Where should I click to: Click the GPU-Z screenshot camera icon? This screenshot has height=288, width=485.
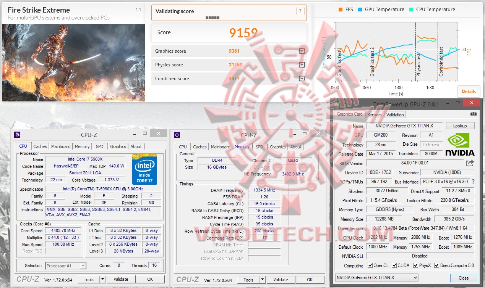474,114
